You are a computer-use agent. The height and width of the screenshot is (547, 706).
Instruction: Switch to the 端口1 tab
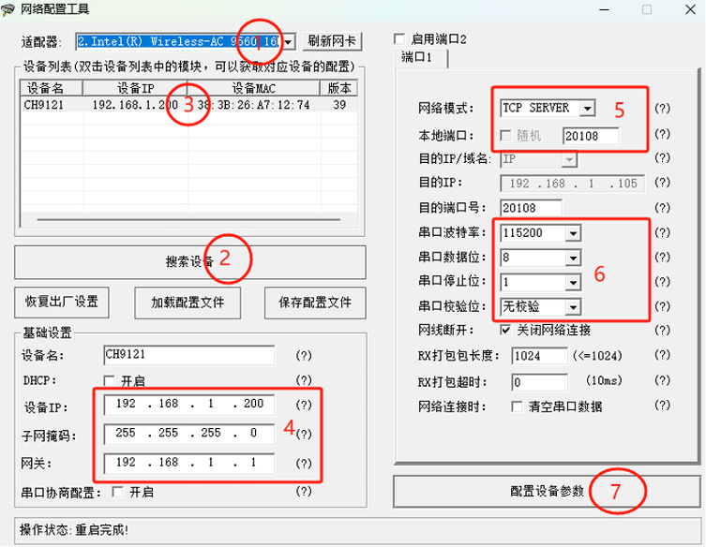point(419,58)
